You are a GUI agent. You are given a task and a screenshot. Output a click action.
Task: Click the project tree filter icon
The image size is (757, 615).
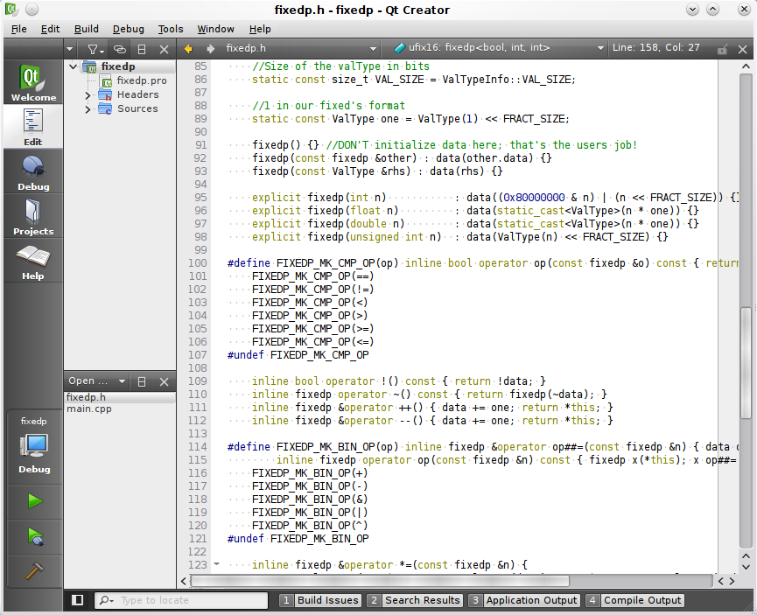(92, 49)
